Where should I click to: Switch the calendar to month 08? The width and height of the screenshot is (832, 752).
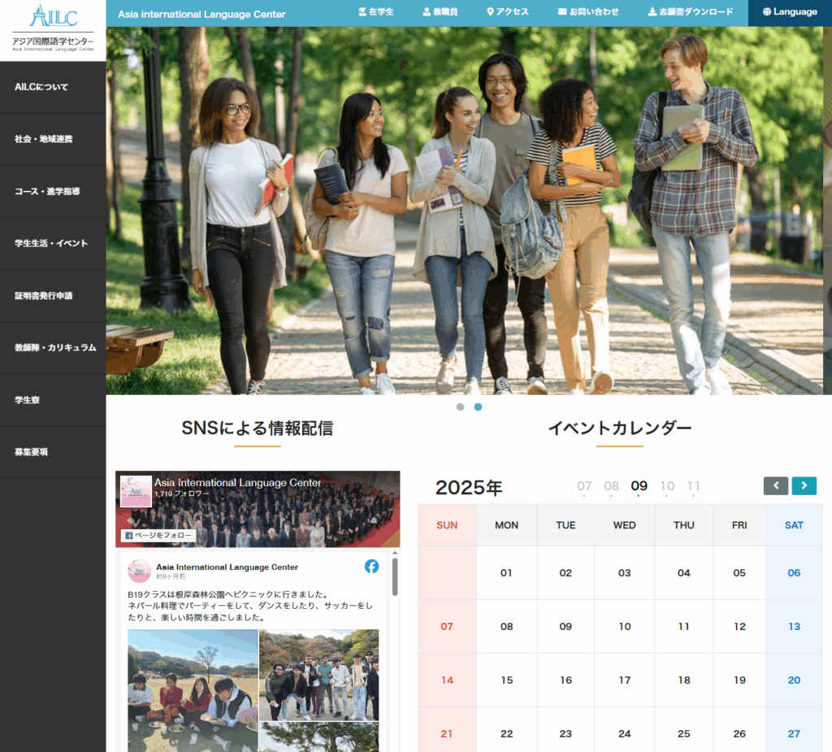[611, 486]
